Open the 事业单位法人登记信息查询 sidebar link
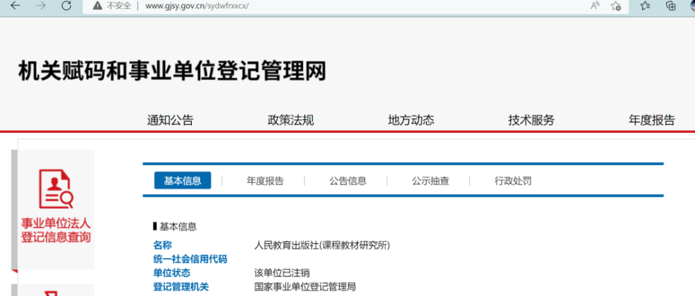 (x=56, y=230)
